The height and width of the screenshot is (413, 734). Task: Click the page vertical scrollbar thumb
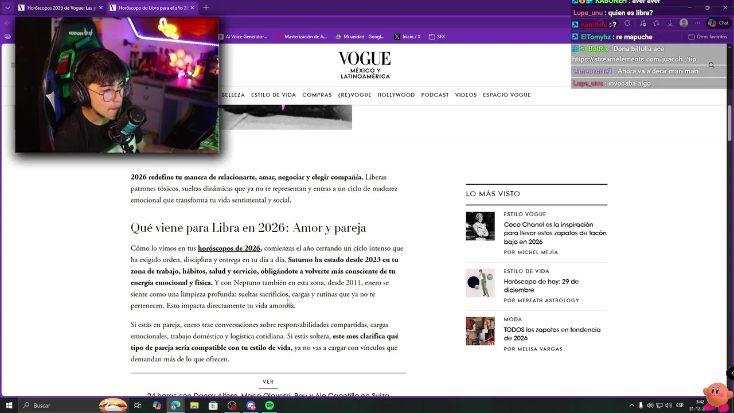(x=730, y=123)
